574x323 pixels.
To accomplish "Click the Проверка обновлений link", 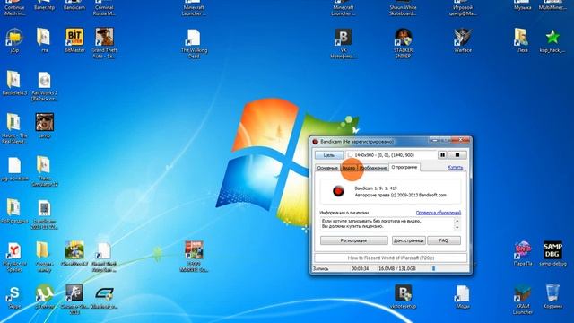I will tap(439, 213).
